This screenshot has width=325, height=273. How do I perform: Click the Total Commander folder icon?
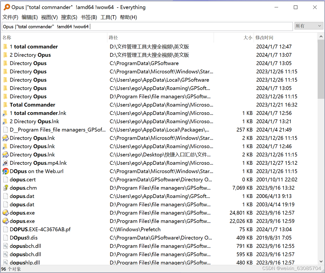click(5, 105)
